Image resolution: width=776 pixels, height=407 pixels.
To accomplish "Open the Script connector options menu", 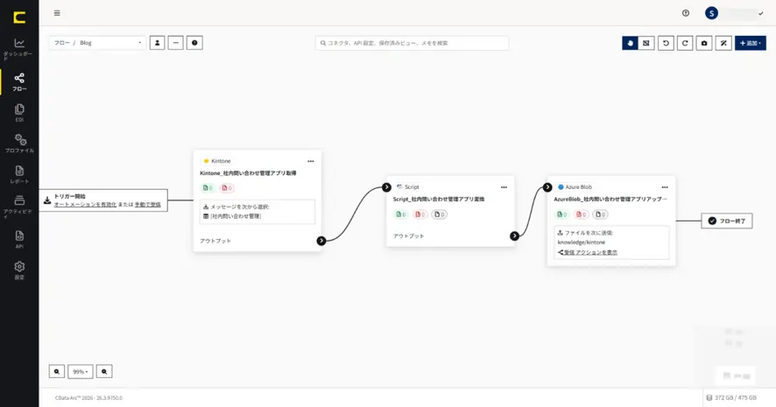I will coord(504,187).
